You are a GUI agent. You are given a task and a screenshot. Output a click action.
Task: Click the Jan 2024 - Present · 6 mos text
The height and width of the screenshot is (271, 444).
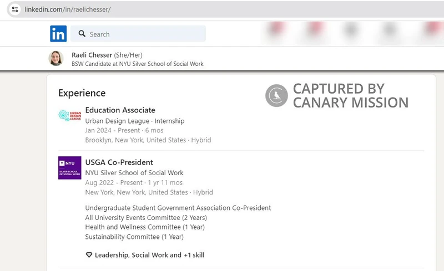[124, 130]
